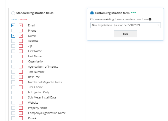This screenshot has width=168, height=121.
Task: Require the Last Name field
Action: [21, 56]
